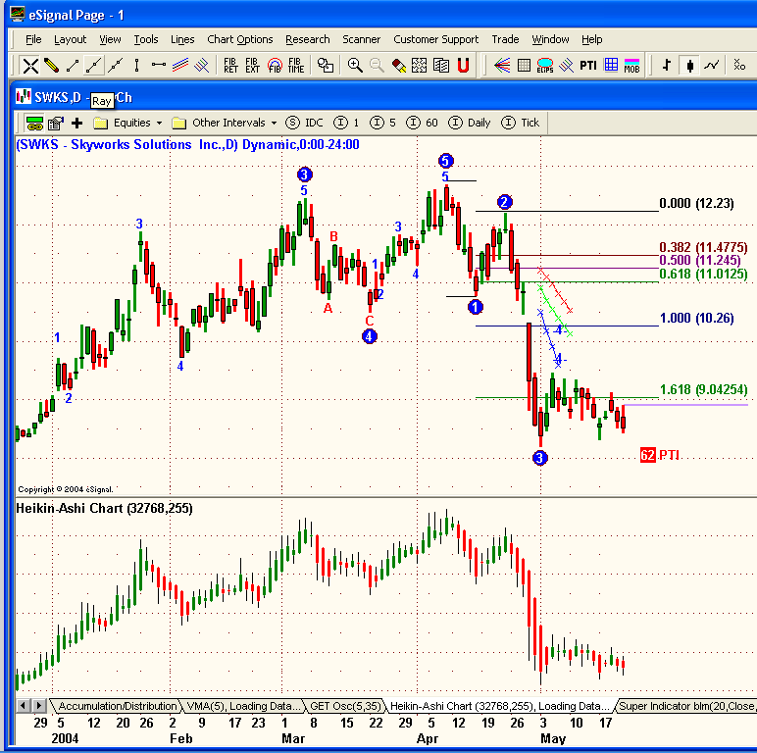Click the MOB study icon

(632, 66)
